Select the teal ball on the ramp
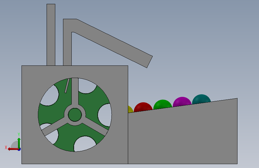The height and width of the screenshot is (168, 259). pyautogui.click(x=201, y=99)
